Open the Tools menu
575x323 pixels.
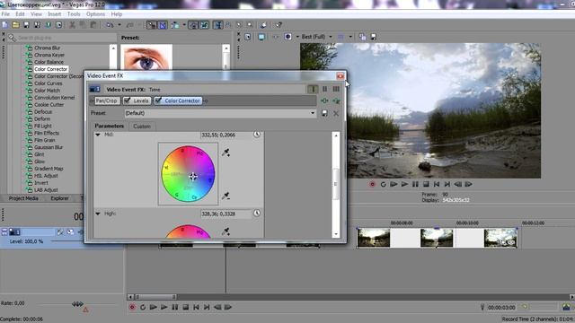74,14
